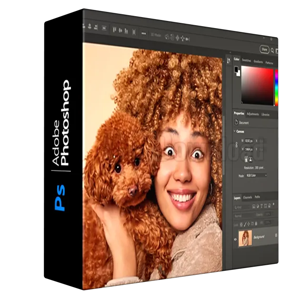Switch to the Swatches tab
This screenshot has width=300, height=300.
[246, 60]
